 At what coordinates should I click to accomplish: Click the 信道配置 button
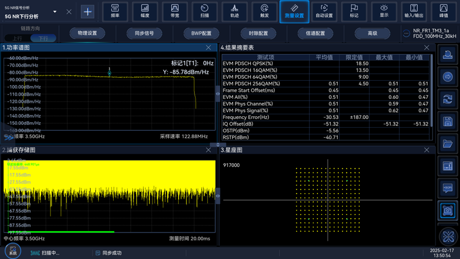coord(315,33)
